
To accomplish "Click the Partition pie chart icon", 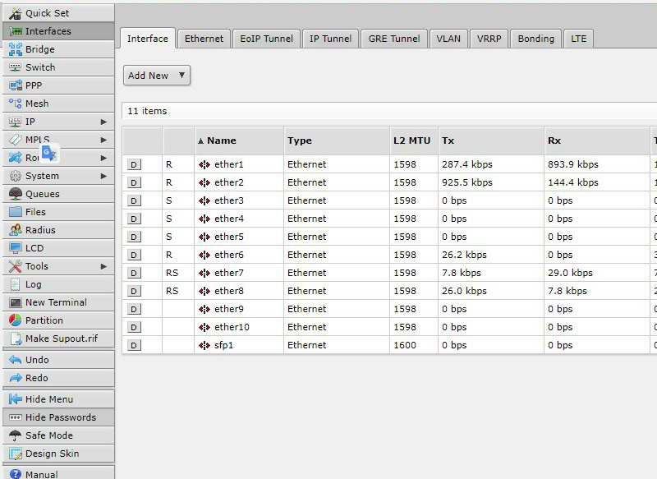I will (15, 320).
